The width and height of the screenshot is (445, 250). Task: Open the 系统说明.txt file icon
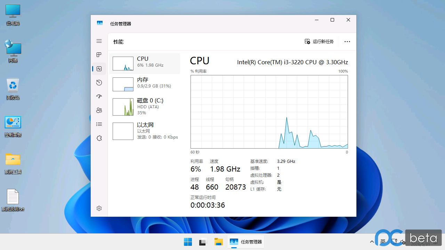coord(13,200)
